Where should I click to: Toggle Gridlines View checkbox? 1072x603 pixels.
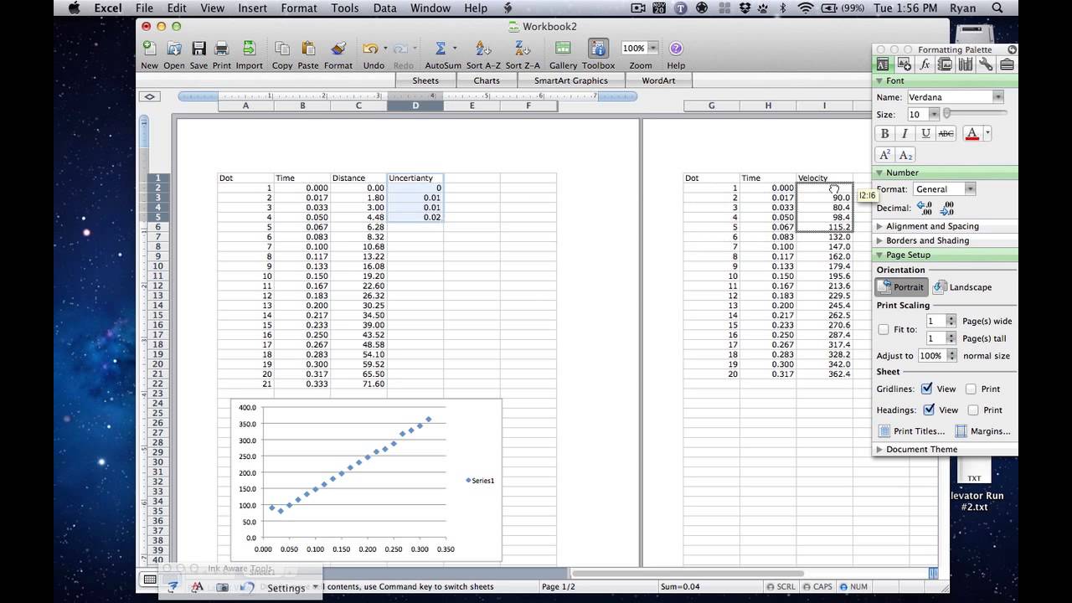926,389
